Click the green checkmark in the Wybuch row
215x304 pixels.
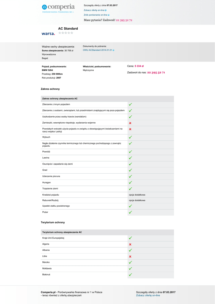pos(130,137)
